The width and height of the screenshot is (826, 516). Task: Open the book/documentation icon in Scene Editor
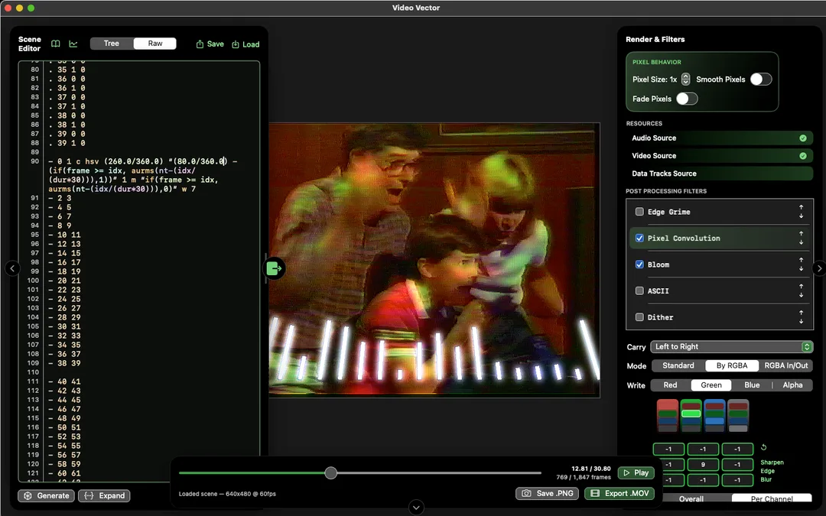pos(55,44)
